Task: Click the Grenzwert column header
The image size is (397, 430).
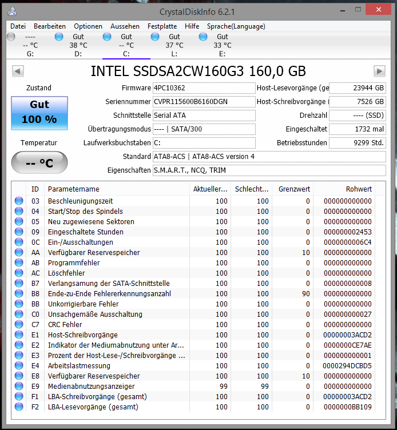Action: pyautogui.click(x=292, y=189)
